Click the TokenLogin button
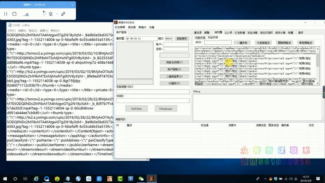The width and height of the screenshot is (325, 183). (166, 108)
